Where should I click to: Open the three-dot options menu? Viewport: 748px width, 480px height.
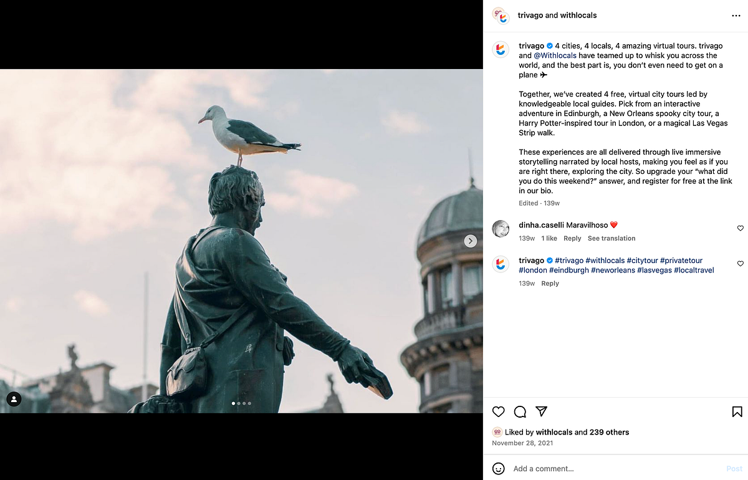point(736,15)
